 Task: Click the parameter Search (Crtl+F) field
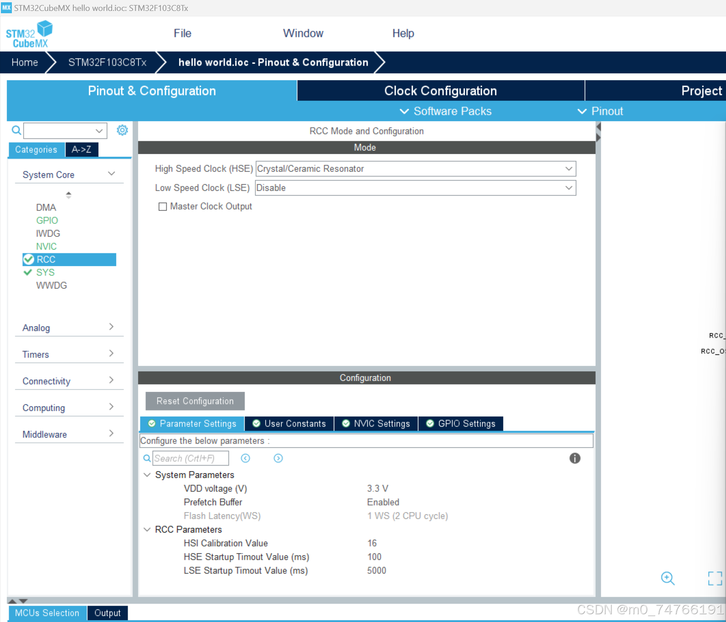click(191, 458)
